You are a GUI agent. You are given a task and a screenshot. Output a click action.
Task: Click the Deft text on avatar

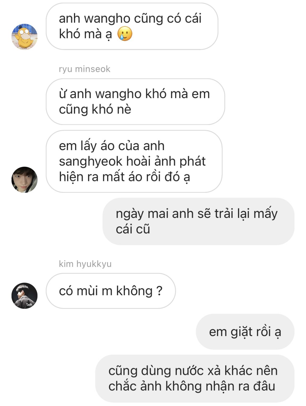29,305
